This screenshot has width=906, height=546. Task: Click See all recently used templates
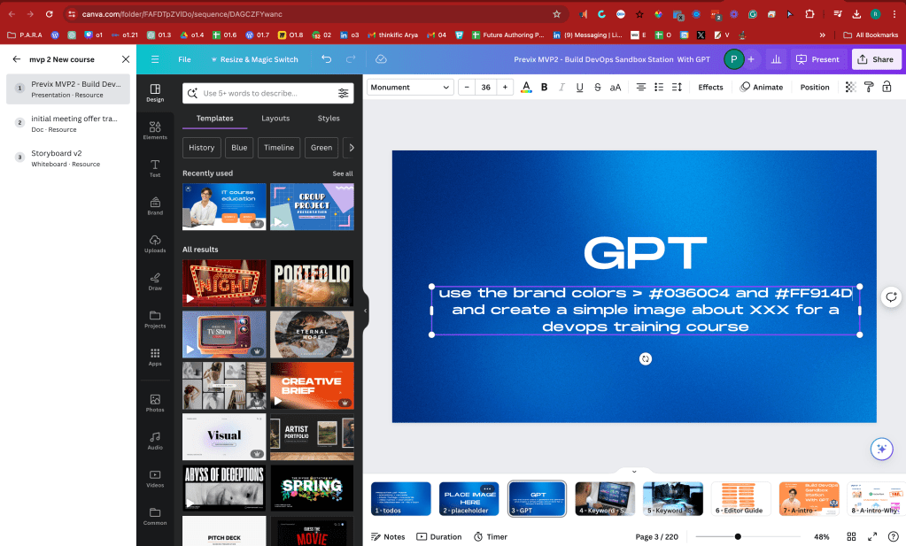click(x=343, y=173)
